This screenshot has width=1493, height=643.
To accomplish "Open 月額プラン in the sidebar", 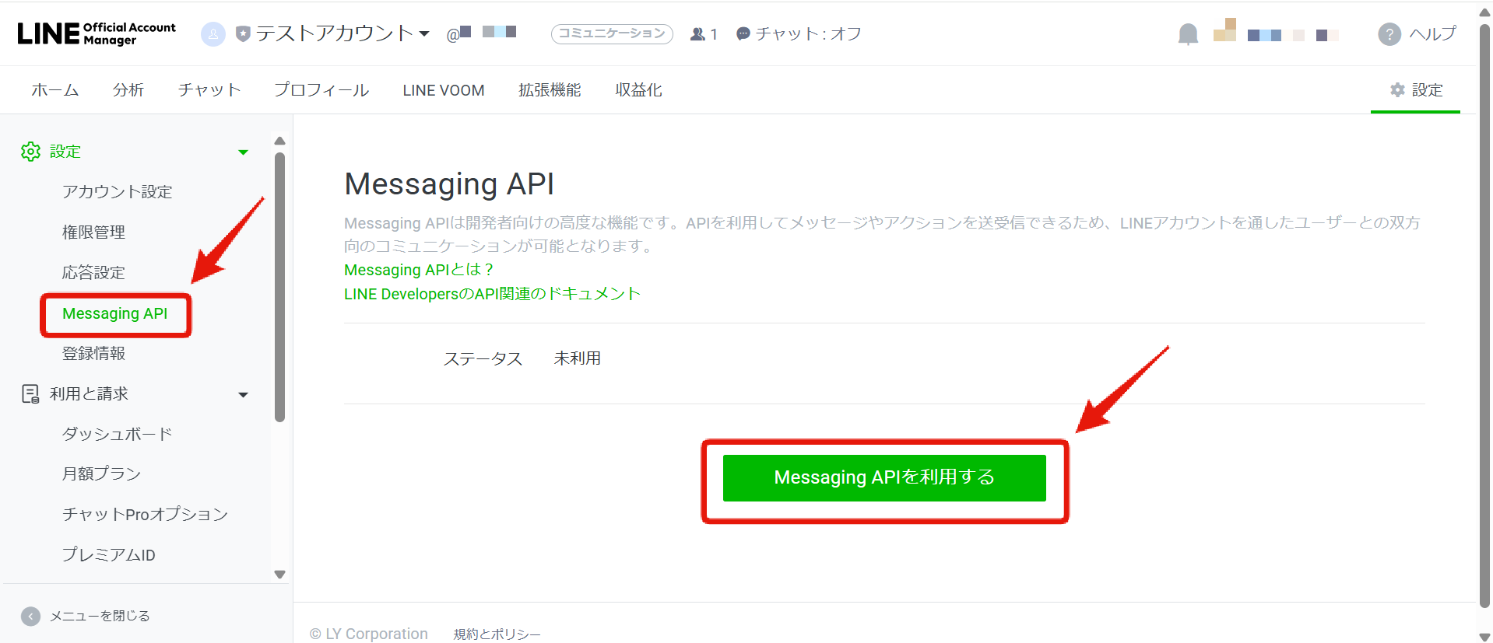I will point(102,474).
